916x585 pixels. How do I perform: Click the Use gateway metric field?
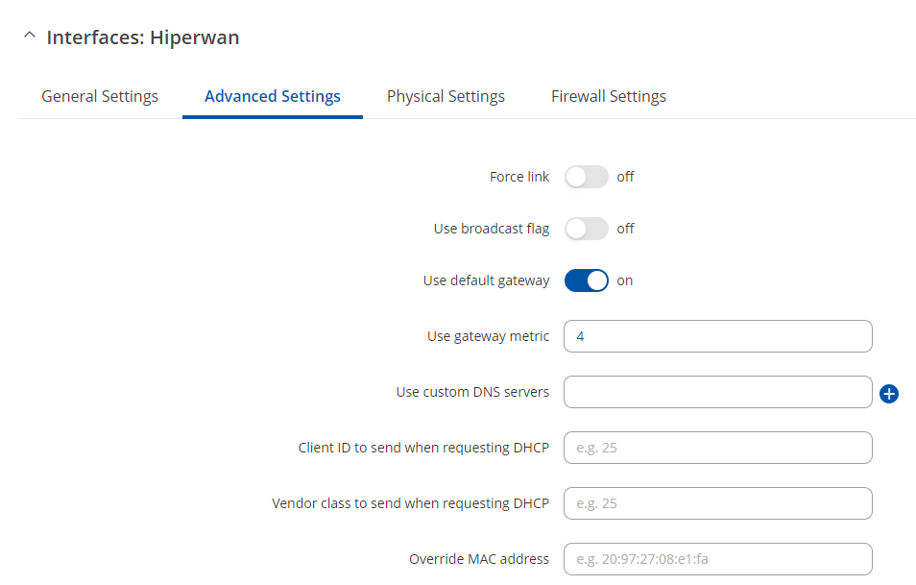coord(718,336)
